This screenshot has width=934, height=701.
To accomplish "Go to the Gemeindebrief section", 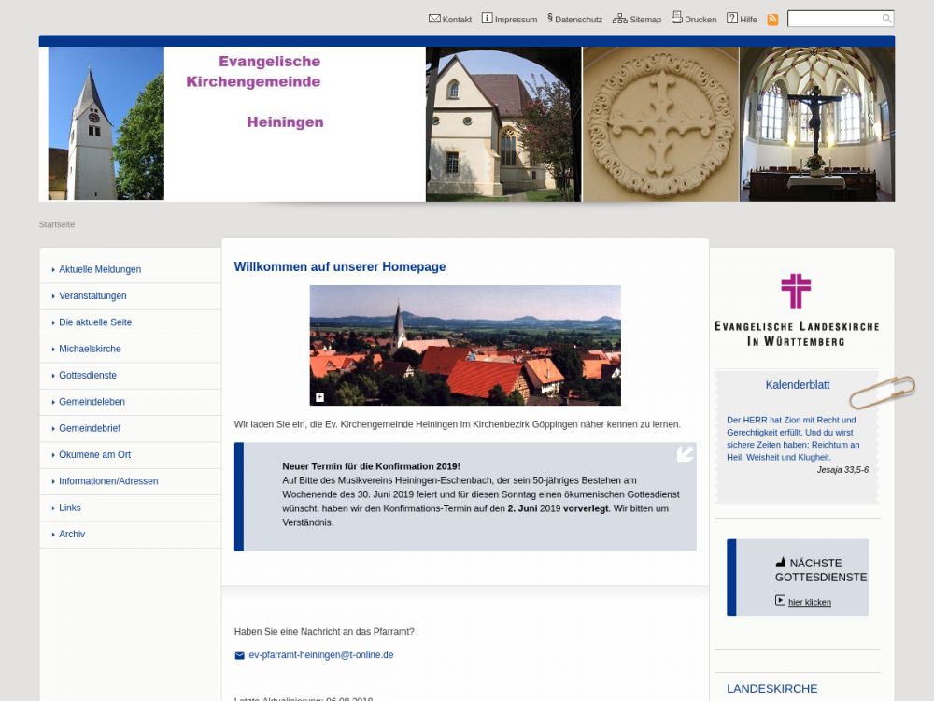I will point(90,428).
